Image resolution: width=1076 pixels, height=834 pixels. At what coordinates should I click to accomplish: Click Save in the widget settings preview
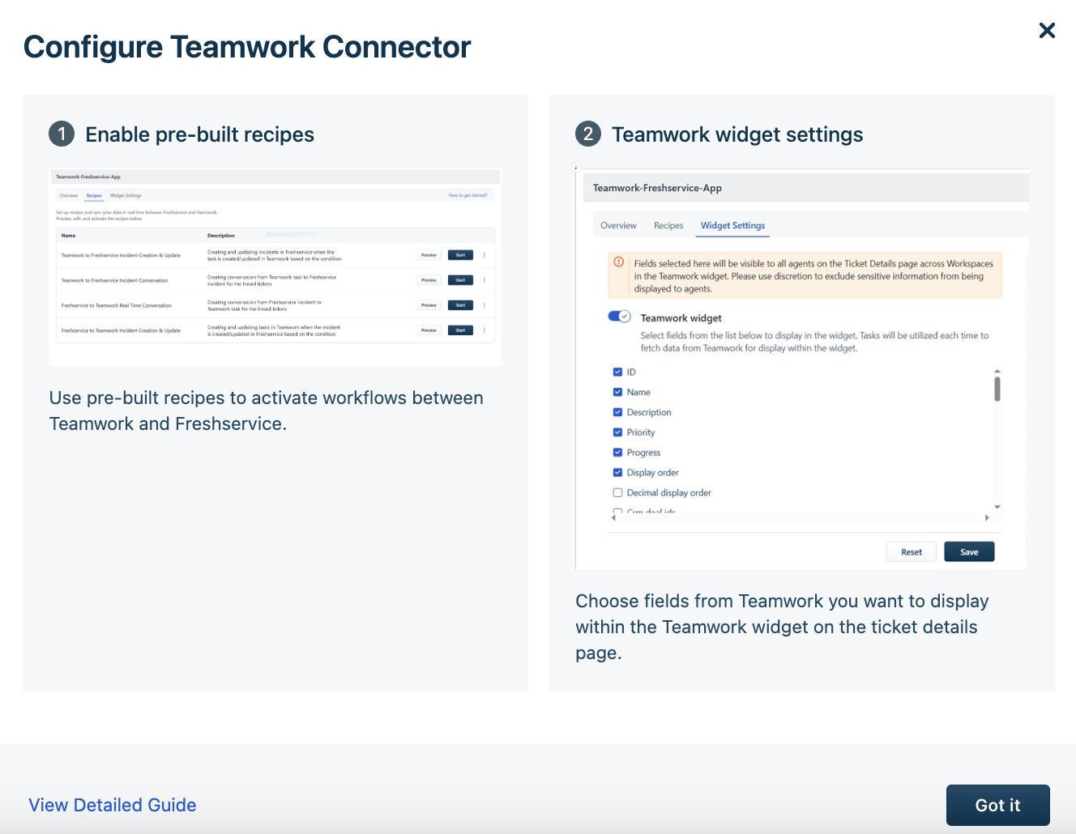tap(969, 552)
